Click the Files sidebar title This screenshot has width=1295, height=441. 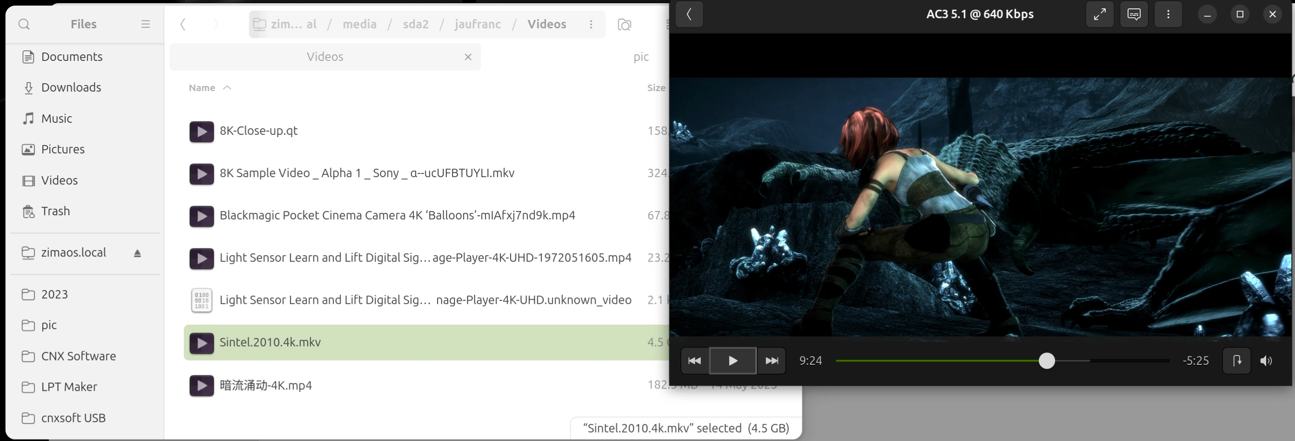[x=83, y=24]
